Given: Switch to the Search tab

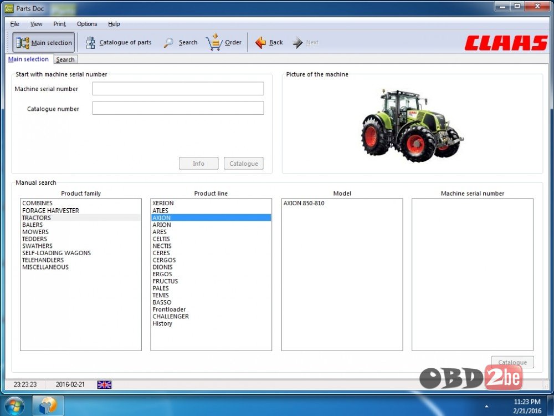Looking at the screenshot, I should tap(65, 59).
